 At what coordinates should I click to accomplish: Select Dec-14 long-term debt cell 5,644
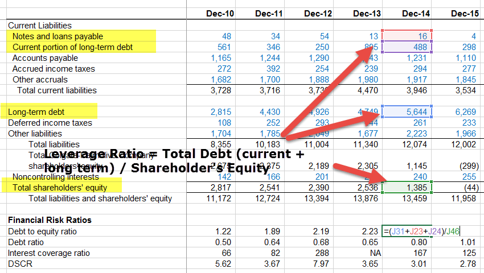(407, 111)
